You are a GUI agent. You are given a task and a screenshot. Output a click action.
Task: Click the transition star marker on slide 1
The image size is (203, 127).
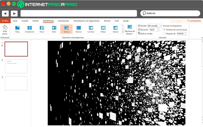click(2, 45)
